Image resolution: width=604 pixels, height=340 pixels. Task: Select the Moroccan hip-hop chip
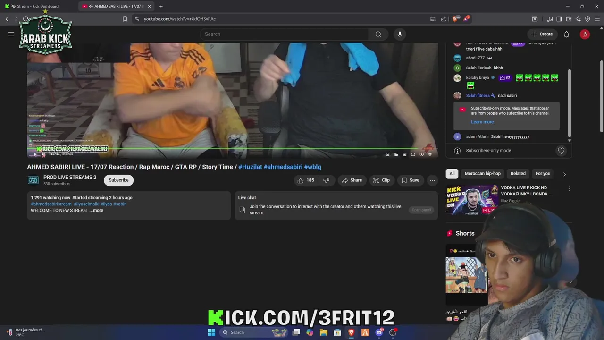[x=482, y=173]
